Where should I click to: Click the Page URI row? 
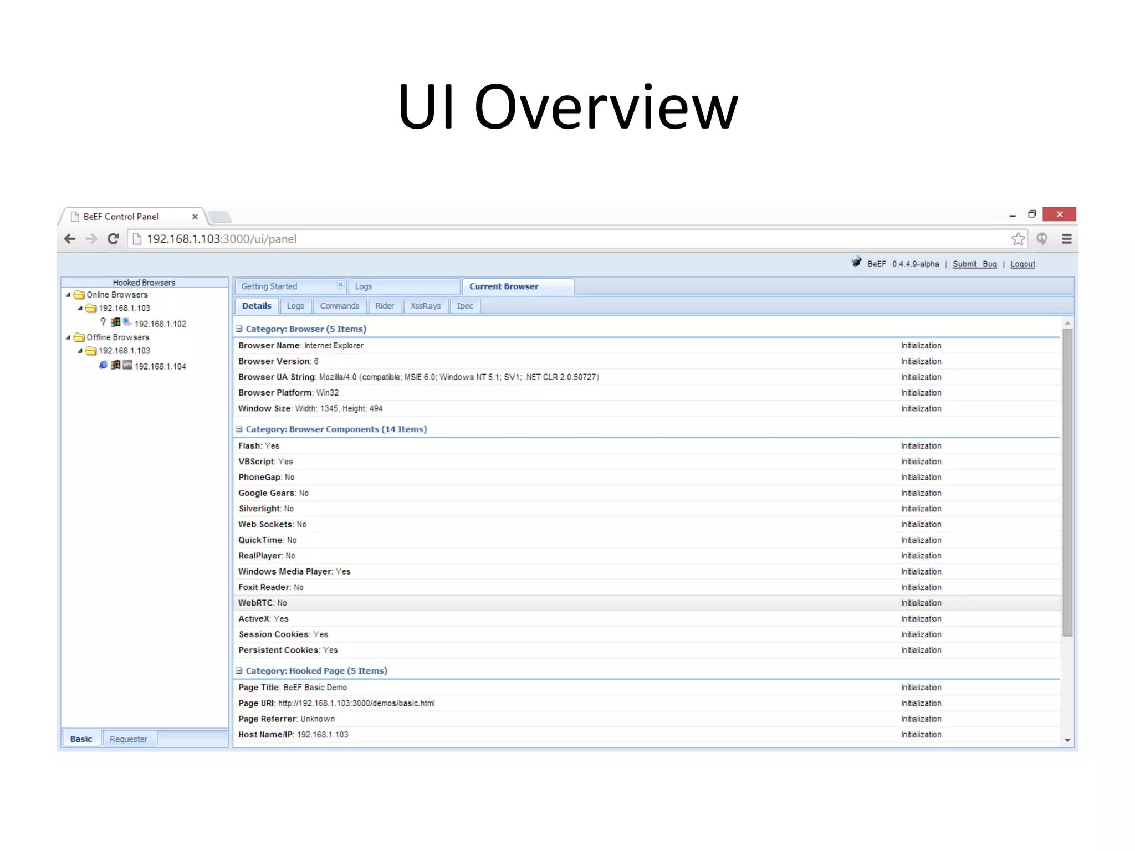click(x=647, y=703)
